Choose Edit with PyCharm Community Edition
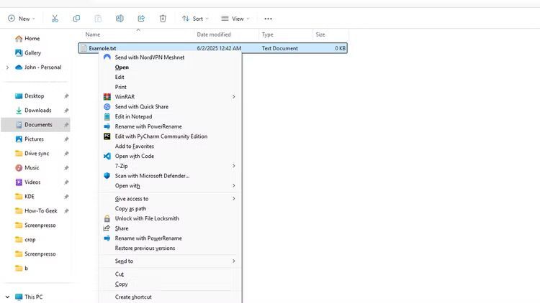540x303 pixels. tap(161, 136)
